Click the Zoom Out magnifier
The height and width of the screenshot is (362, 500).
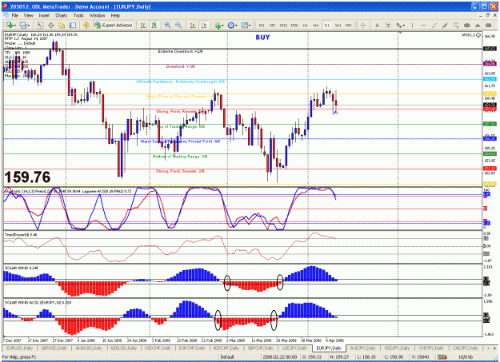[x=178, y=26]
